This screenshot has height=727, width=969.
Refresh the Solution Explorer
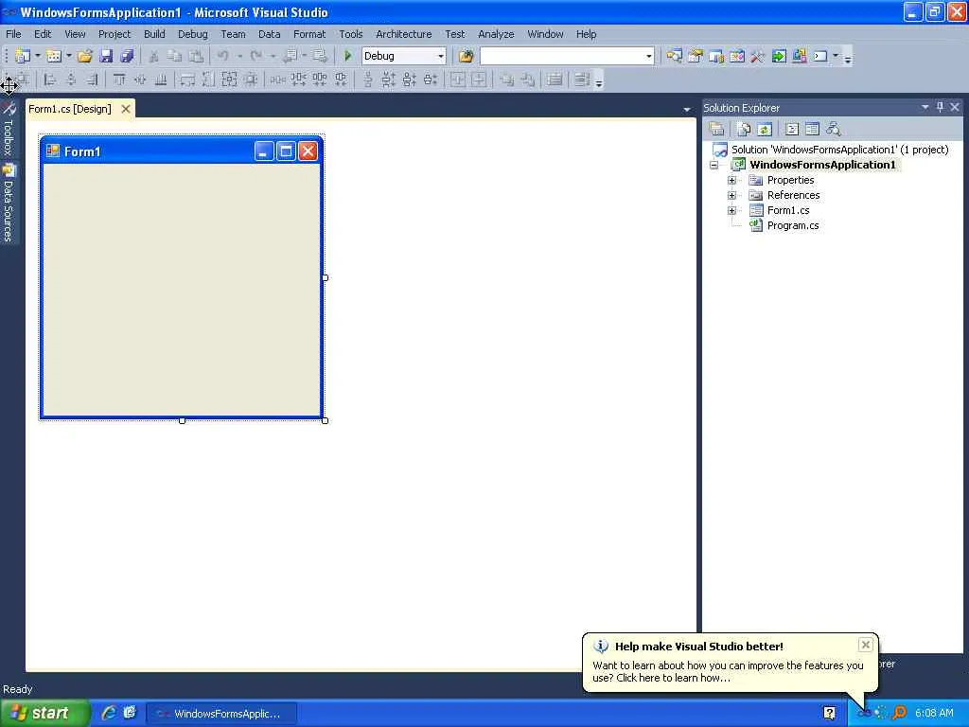point(765,129)
